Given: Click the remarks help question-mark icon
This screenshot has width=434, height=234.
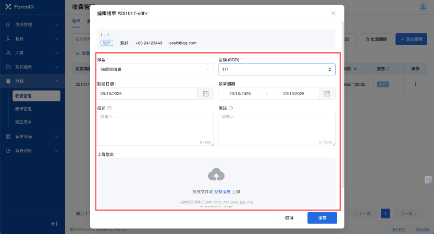Looking at the screenshot, I should pos(231,108).
